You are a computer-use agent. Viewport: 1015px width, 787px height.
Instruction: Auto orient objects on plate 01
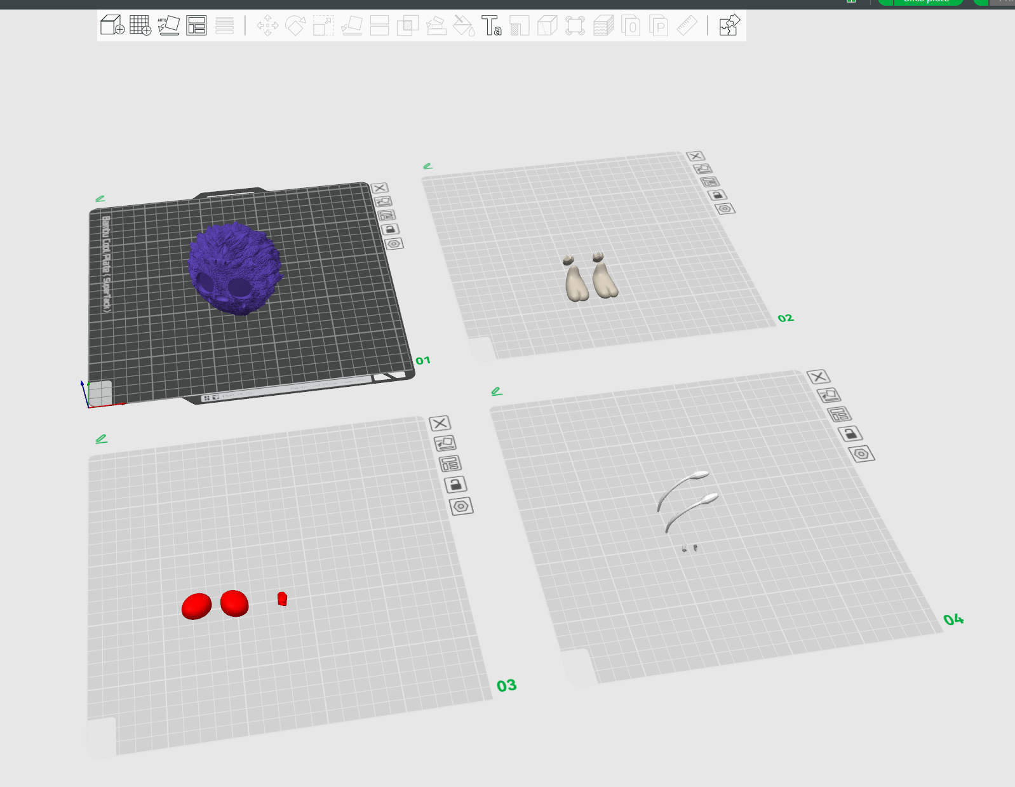383,201
